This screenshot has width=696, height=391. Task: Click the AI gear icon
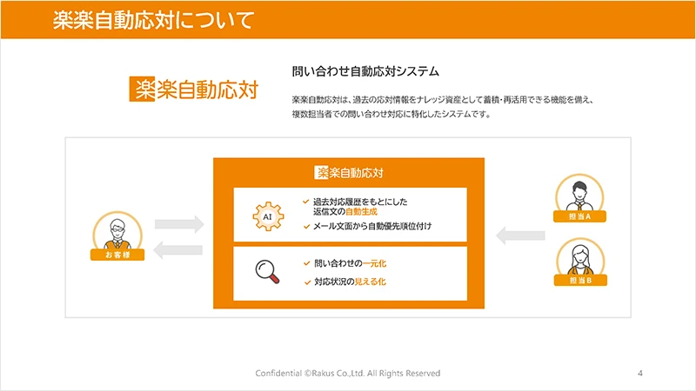(x=268, y=216)
